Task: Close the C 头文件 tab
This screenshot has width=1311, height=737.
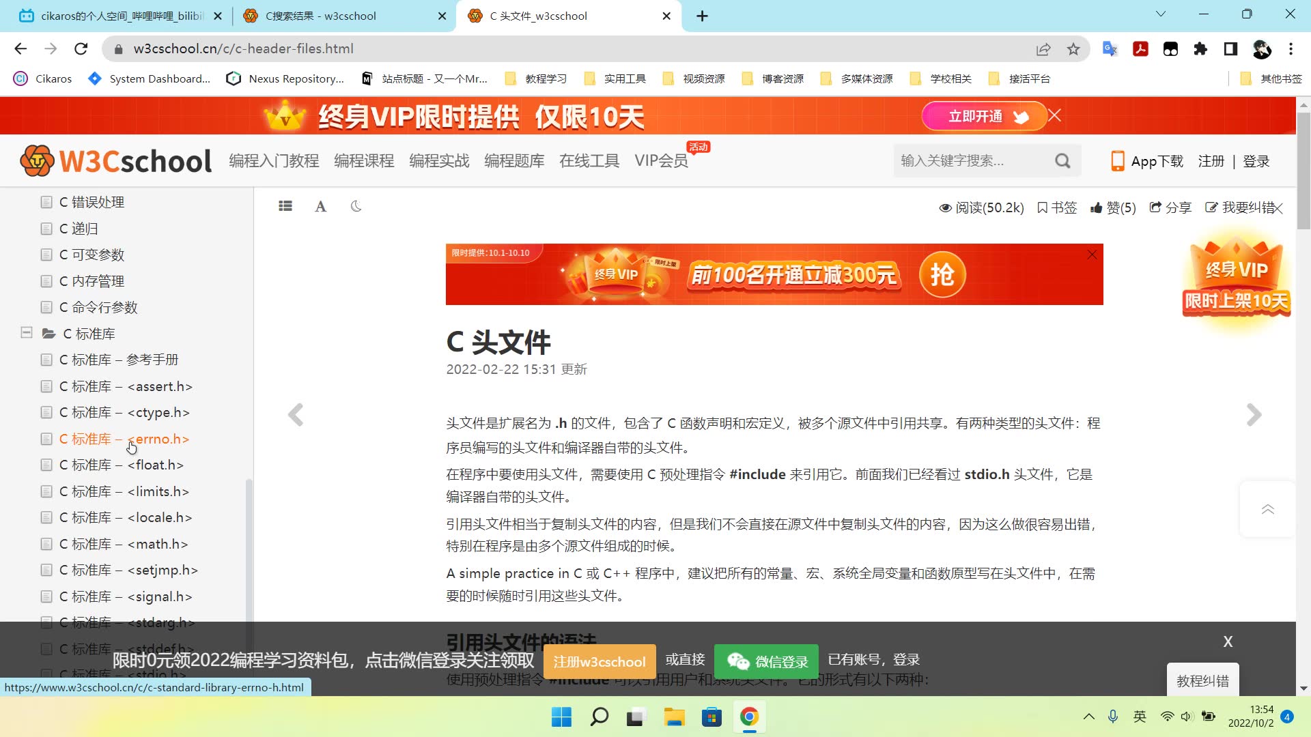Action: tap(666, 16)
